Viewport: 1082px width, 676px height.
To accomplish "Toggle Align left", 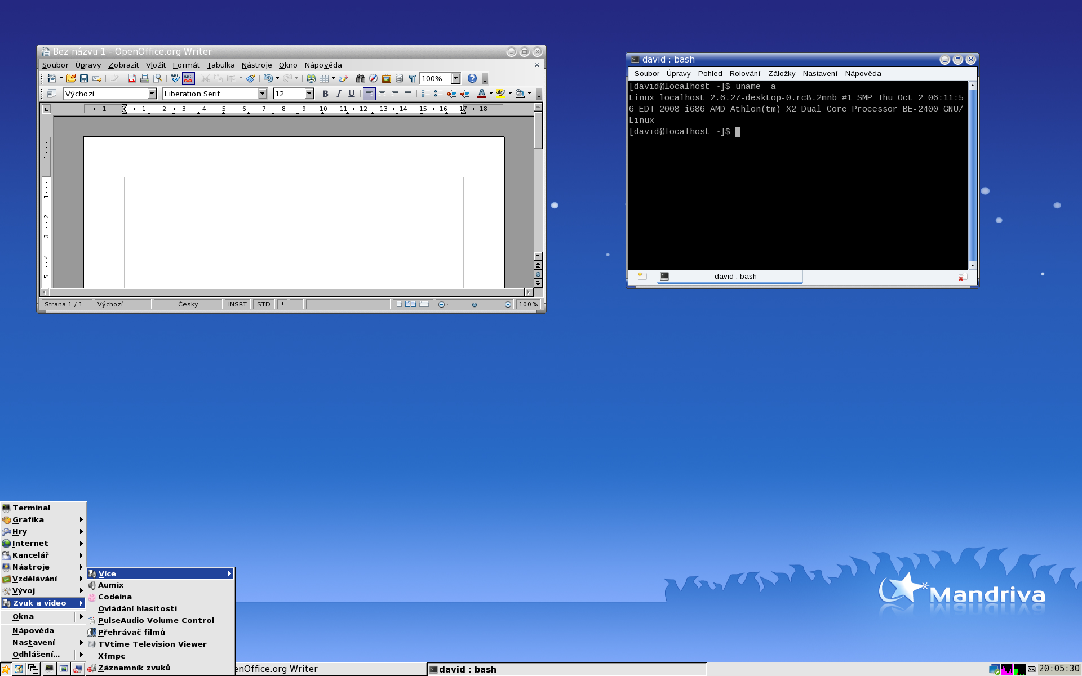I will (369, 94).
